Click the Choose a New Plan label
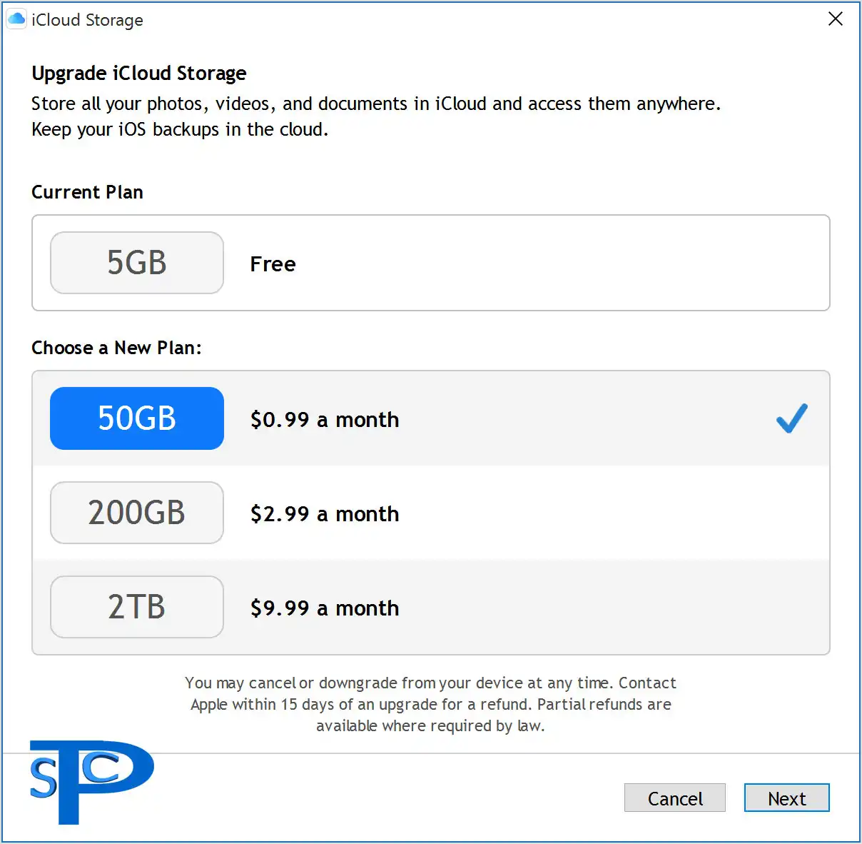This screenshot has width=862, height=844. tap(116, 348)
